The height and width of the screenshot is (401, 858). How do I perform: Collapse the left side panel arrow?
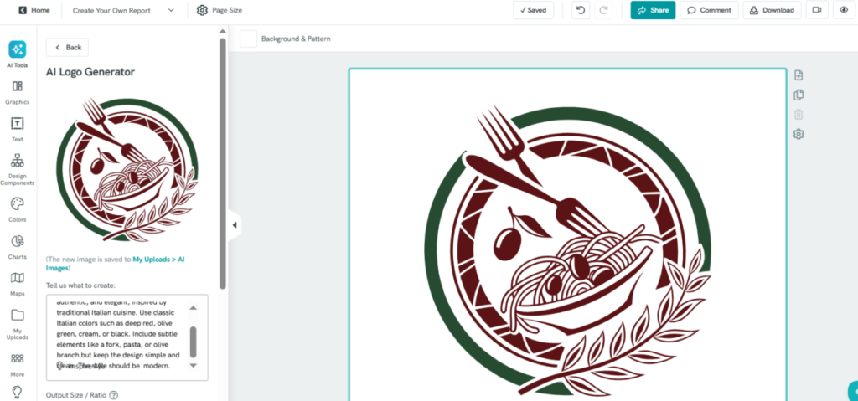click(235, 225)
